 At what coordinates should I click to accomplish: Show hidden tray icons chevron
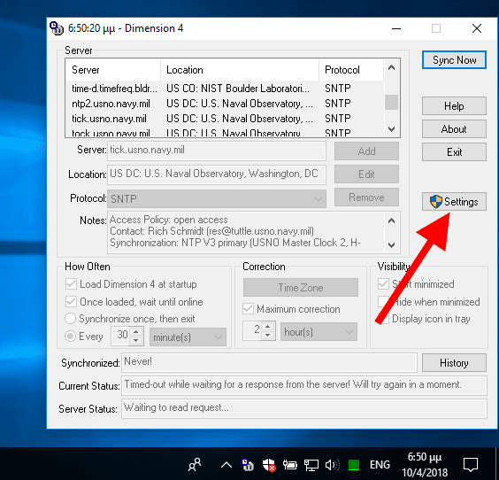[226, 465]
